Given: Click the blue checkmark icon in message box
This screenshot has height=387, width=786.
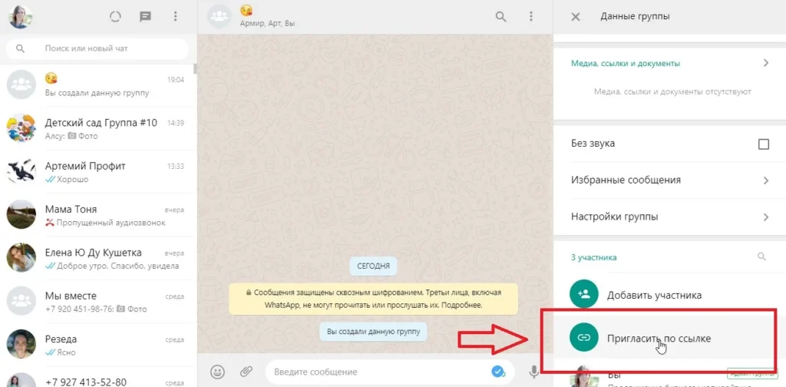Looking at the screenshot, I should point(497,372).
